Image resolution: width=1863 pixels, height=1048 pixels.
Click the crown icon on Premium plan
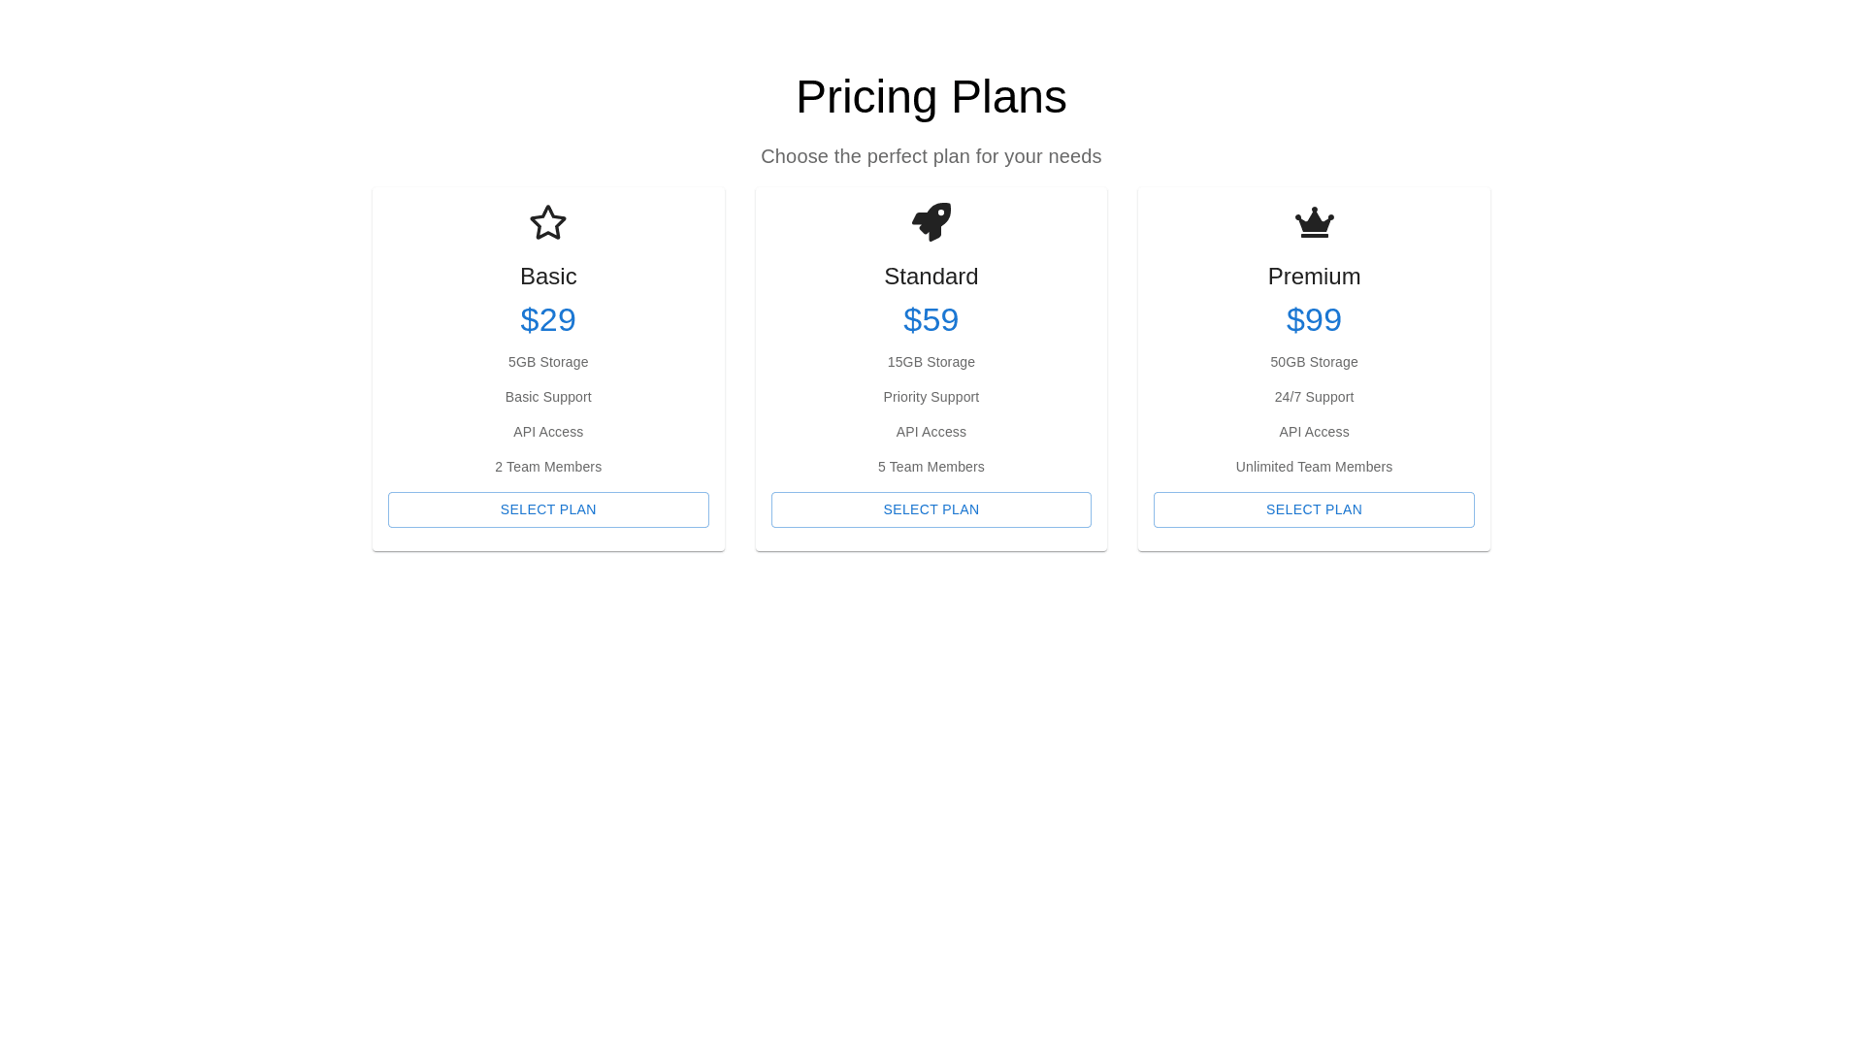tap(1314, 222)
